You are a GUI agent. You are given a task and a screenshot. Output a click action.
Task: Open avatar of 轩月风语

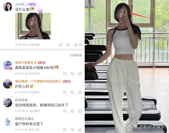[x=8, y=102]
